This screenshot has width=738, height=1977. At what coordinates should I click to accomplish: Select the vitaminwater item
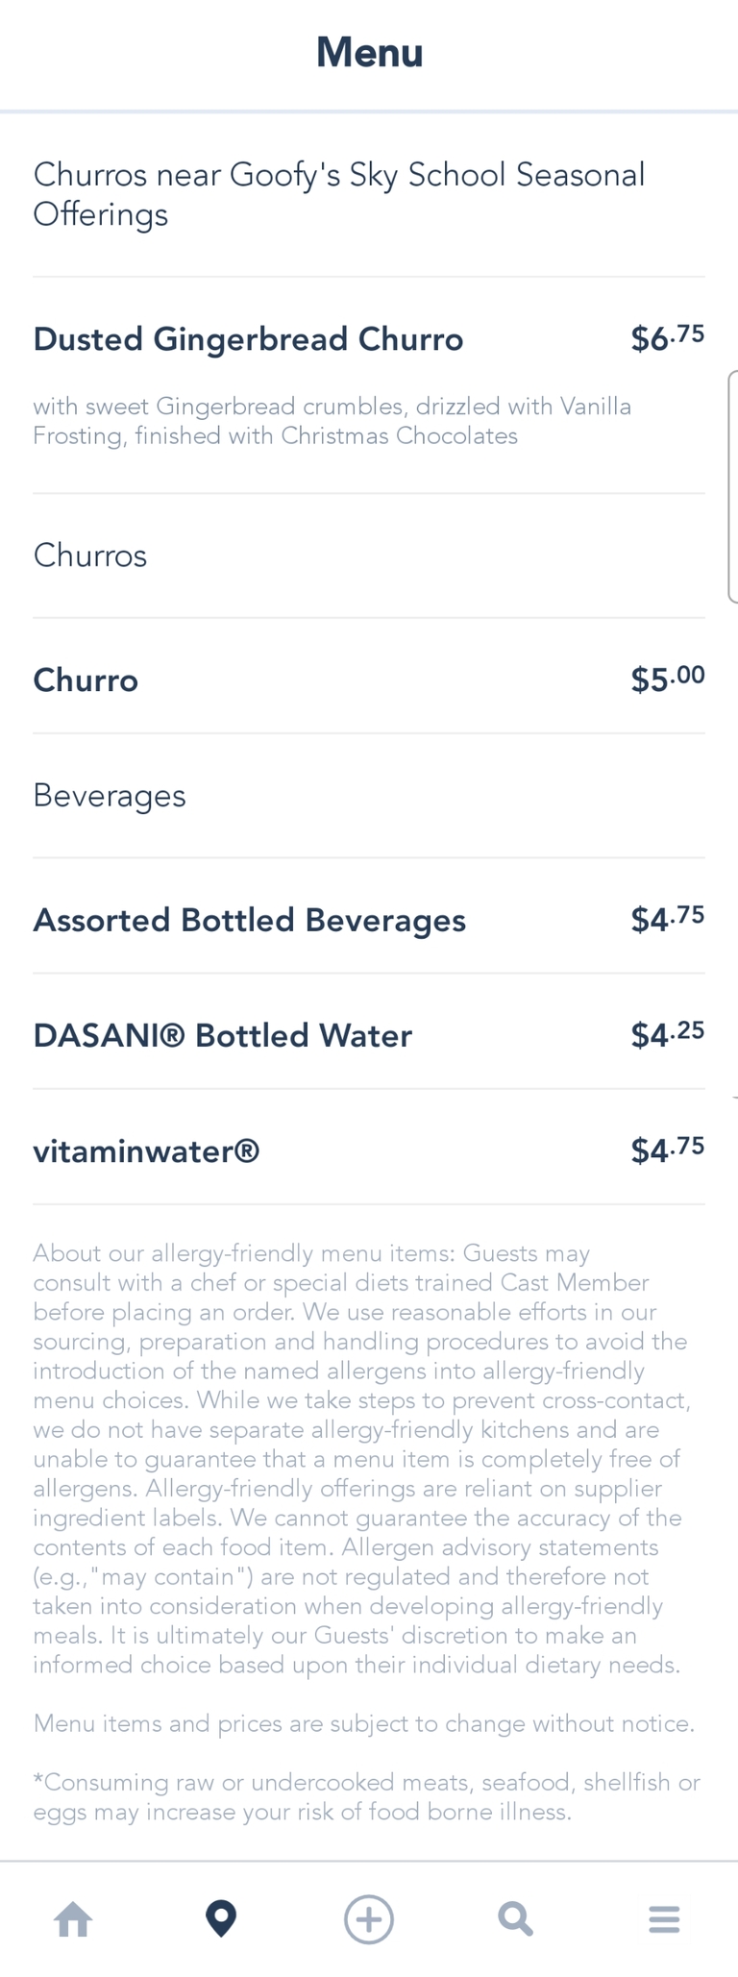(146, 1151)
